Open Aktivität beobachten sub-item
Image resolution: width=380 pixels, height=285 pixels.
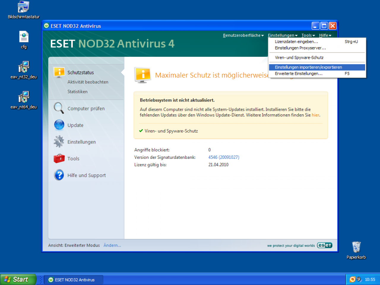pos(88,82)
